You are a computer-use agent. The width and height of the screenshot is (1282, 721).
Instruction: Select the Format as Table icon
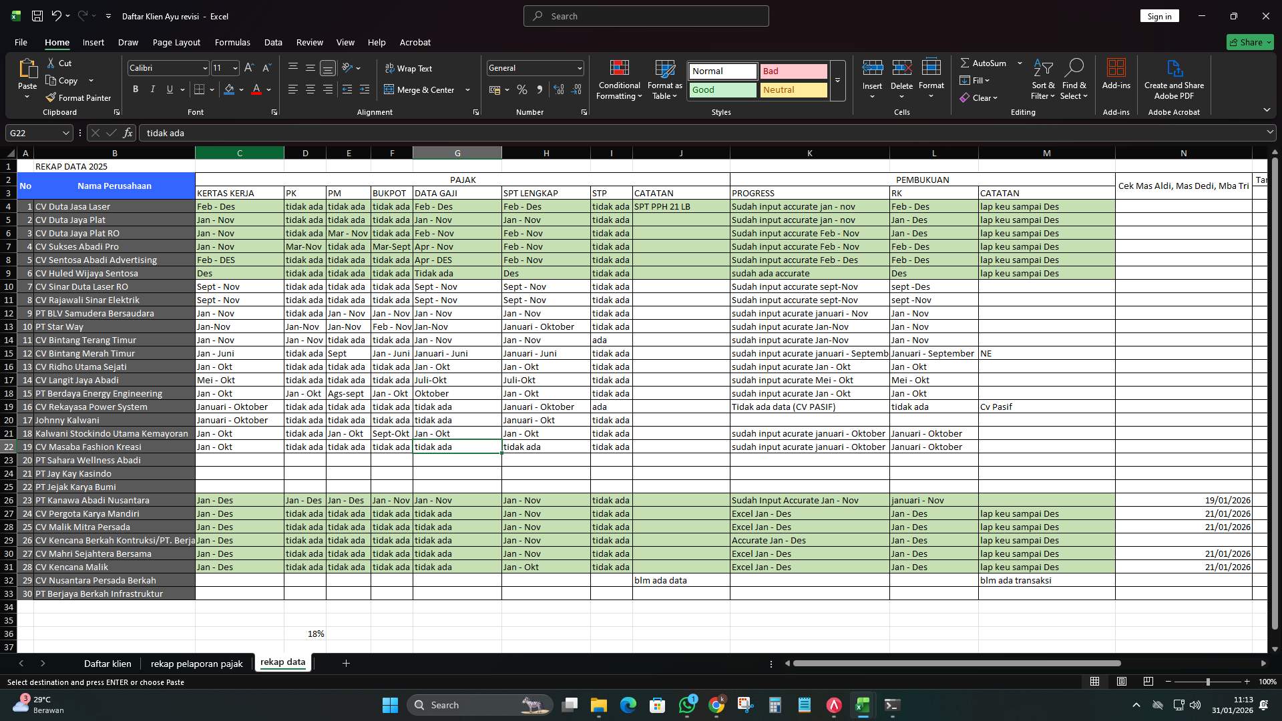[x=664, y=79]
